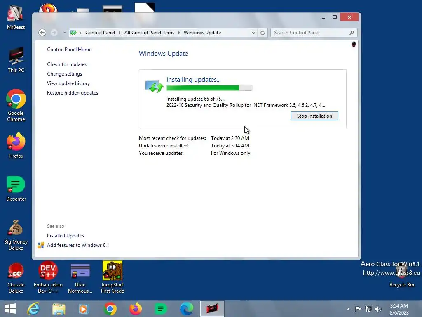Click the Add features Windows flag icon
Screen dimensions: 422x317
point(41,245)
